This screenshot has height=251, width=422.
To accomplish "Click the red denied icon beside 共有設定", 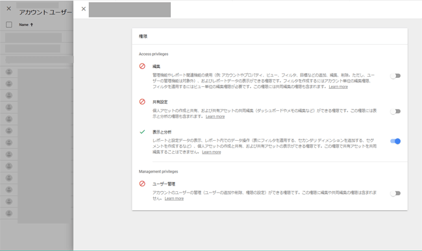I will (x=142, y=102).
